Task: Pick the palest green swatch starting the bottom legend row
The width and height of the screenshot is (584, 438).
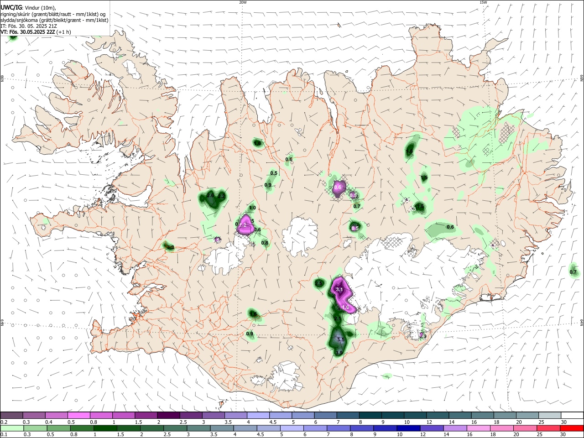Action: pyautogui.click(x=12, y=428)
